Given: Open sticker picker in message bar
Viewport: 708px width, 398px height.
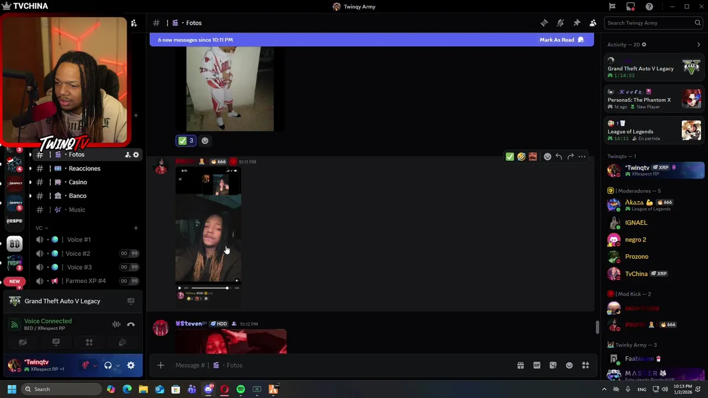Looking at the screenshot, I should point(553,365).
